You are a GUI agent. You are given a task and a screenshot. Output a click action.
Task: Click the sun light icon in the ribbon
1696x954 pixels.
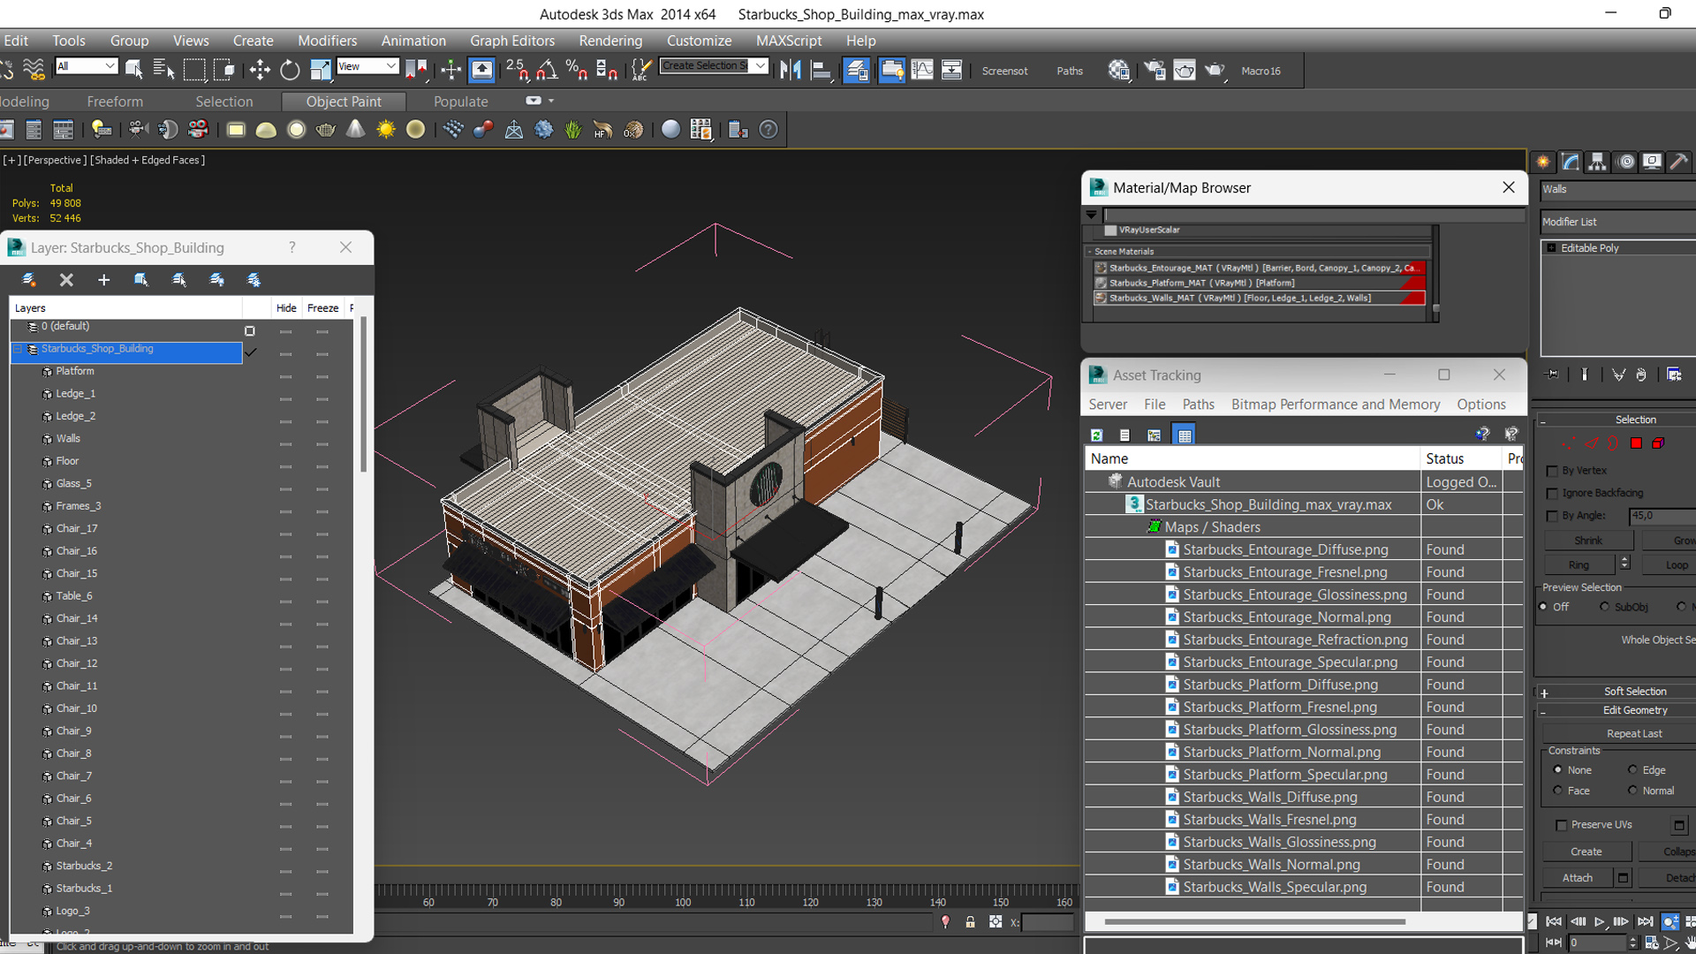pos(386,130)
